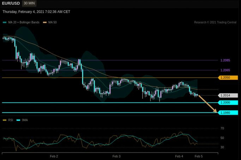Click the RSI 30 axis value
Viewport: 241px width, 160px height.
[222, 147]
